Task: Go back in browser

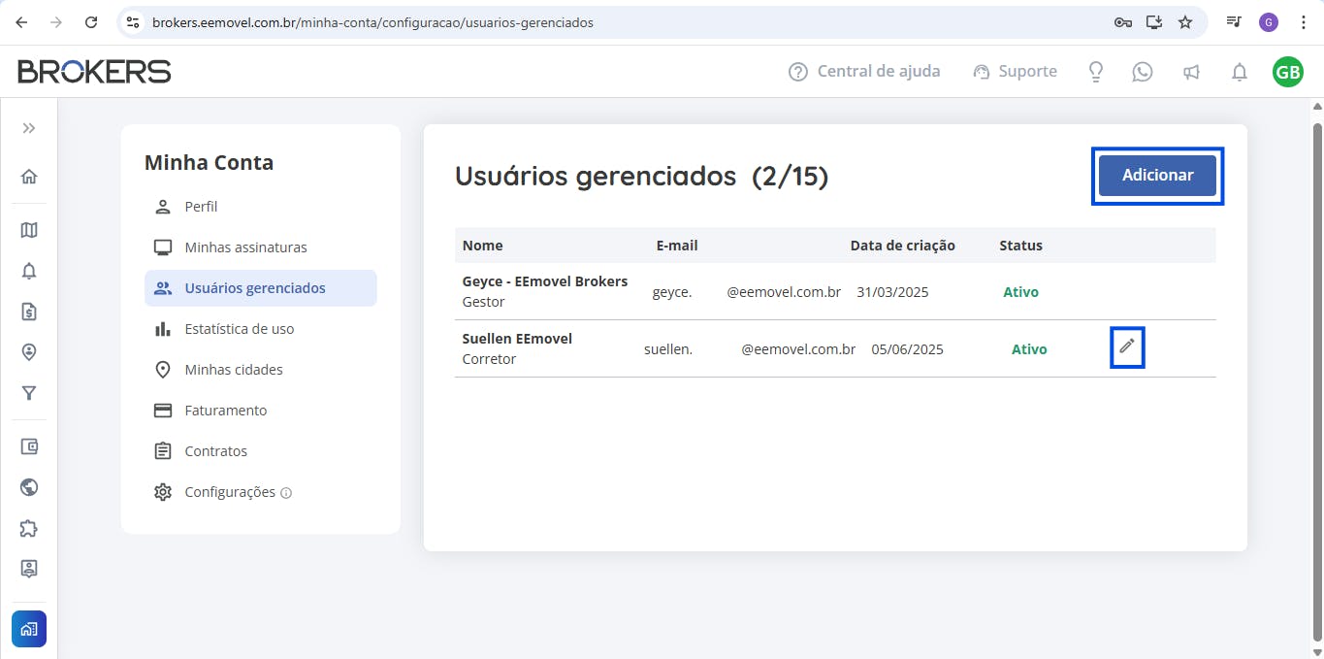Action: [21, 22]
